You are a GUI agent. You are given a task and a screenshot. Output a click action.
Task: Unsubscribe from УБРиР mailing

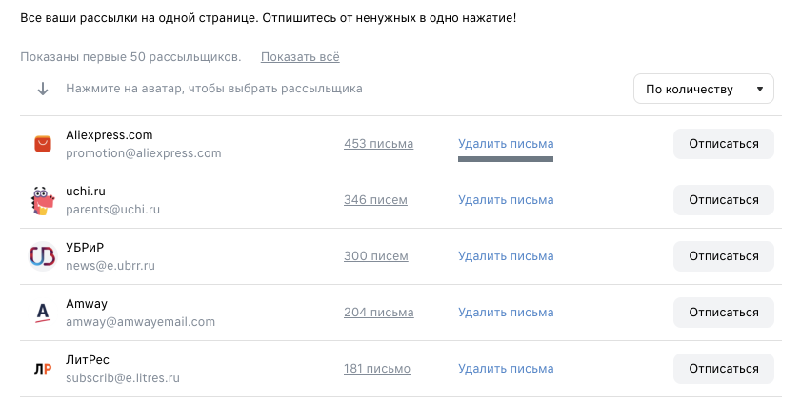[723, 256]
